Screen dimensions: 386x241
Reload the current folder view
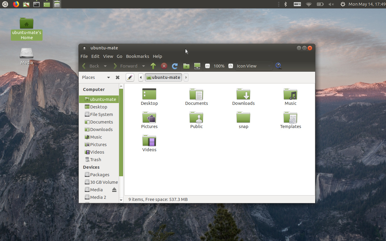tap(175, 66)
